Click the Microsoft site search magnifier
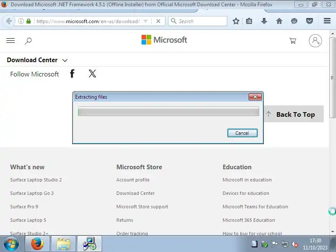The width and height of the screenshot is (336, 252). [x=28, y=41]
